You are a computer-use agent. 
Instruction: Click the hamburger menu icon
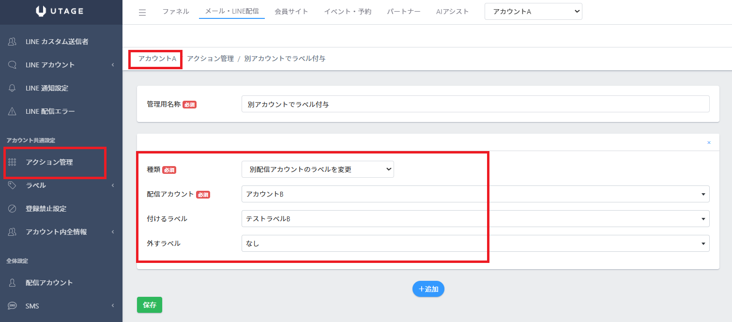(x=142, y=13)
